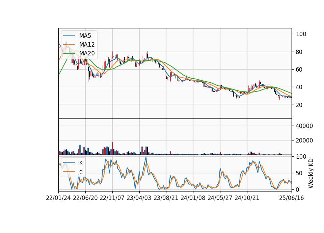Click the volume axis value 40000
Screen dimensions: 324x233
coord(304,126)
